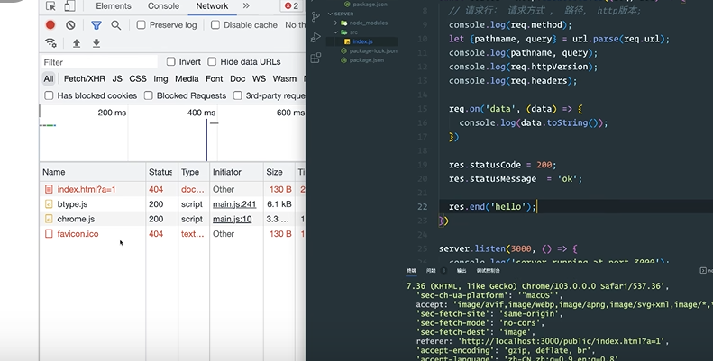Click the script icon beside chrome.js

(49, 219)
